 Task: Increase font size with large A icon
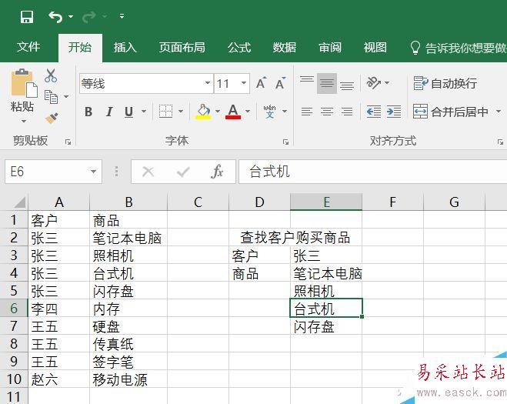(262, 83)
